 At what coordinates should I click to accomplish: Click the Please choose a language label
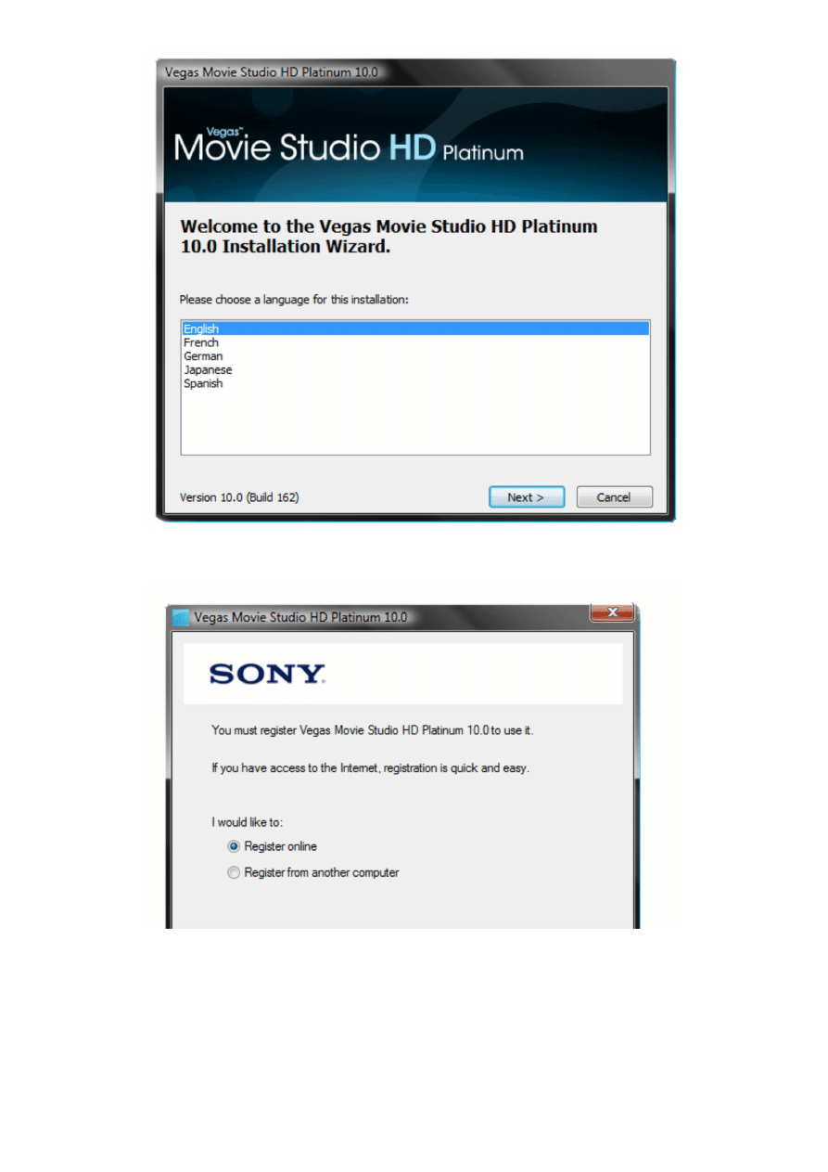click(294, 300)
